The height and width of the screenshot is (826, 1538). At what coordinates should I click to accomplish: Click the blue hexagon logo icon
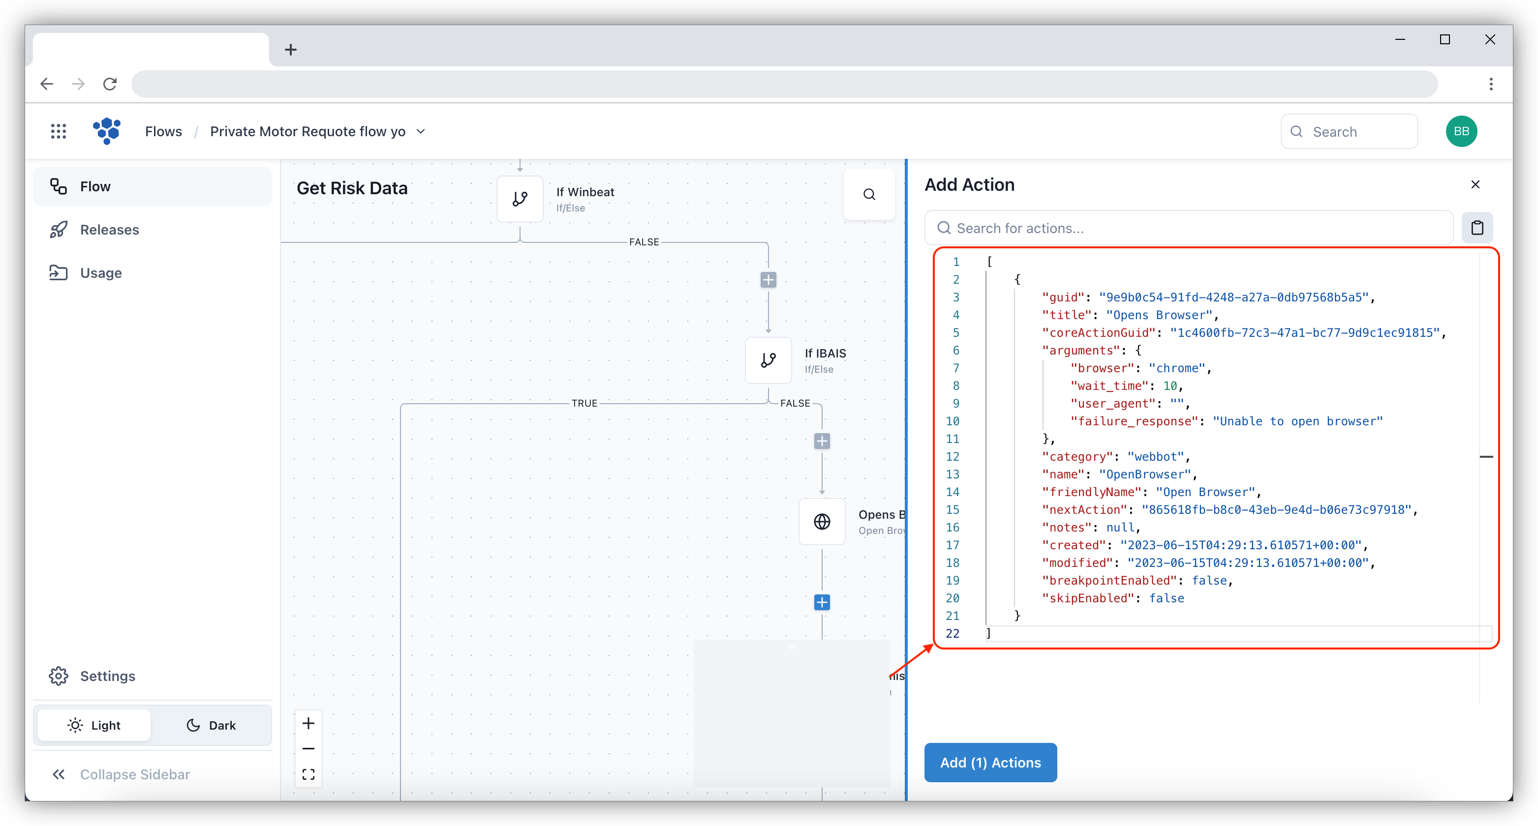coord(107,131)
